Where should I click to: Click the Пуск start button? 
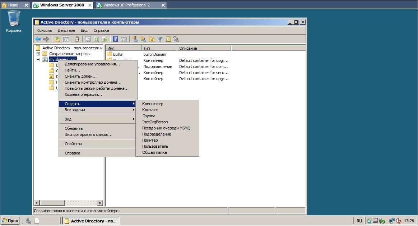click(10, 221)
